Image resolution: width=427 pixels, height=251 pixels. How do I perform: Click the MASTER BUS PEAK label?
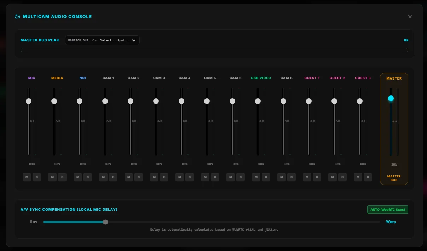point(40,40)
